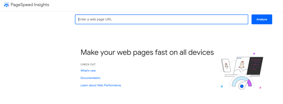The height and width of the screenshot is (104, 283).
Task: Click the rocket inside the browser window illustration
Action: pyautogui.click(x=242, y=65)
